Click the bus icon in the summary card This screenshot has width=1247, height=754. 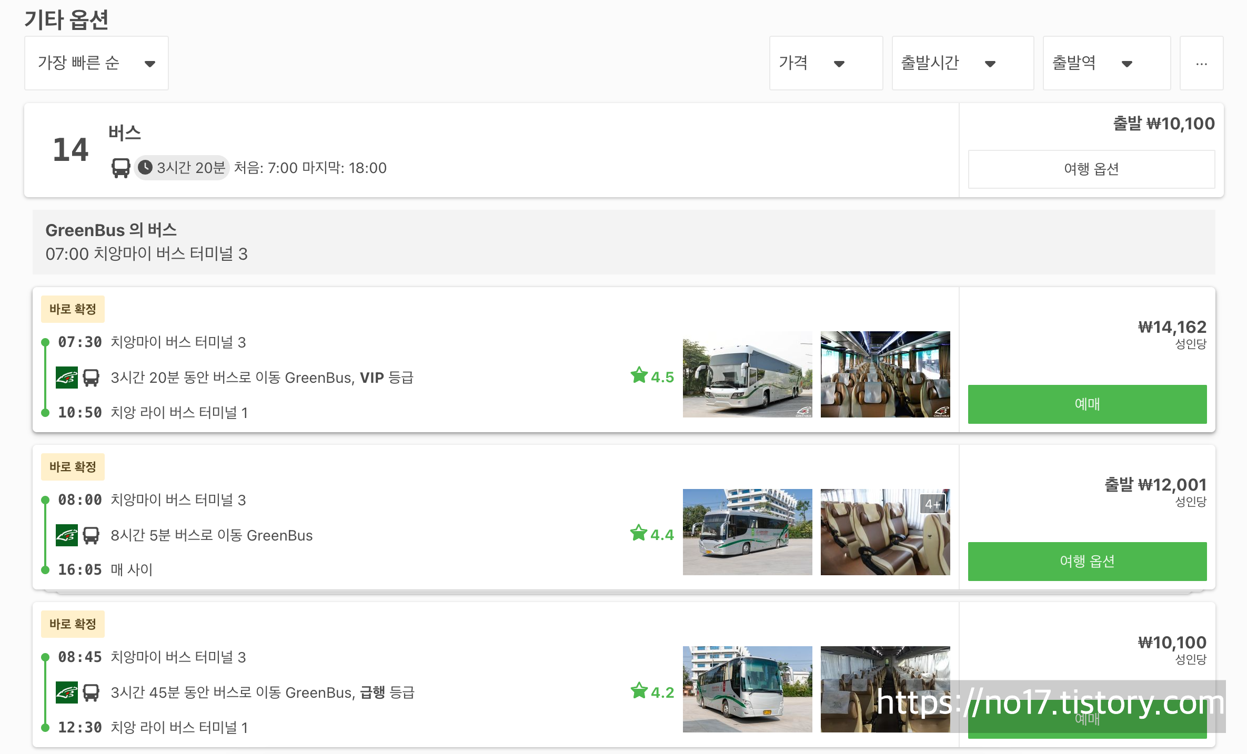pos(120,168)
